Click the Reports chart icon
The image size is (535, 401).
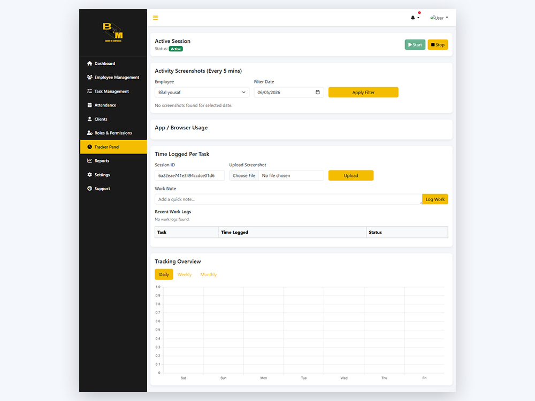90,160
